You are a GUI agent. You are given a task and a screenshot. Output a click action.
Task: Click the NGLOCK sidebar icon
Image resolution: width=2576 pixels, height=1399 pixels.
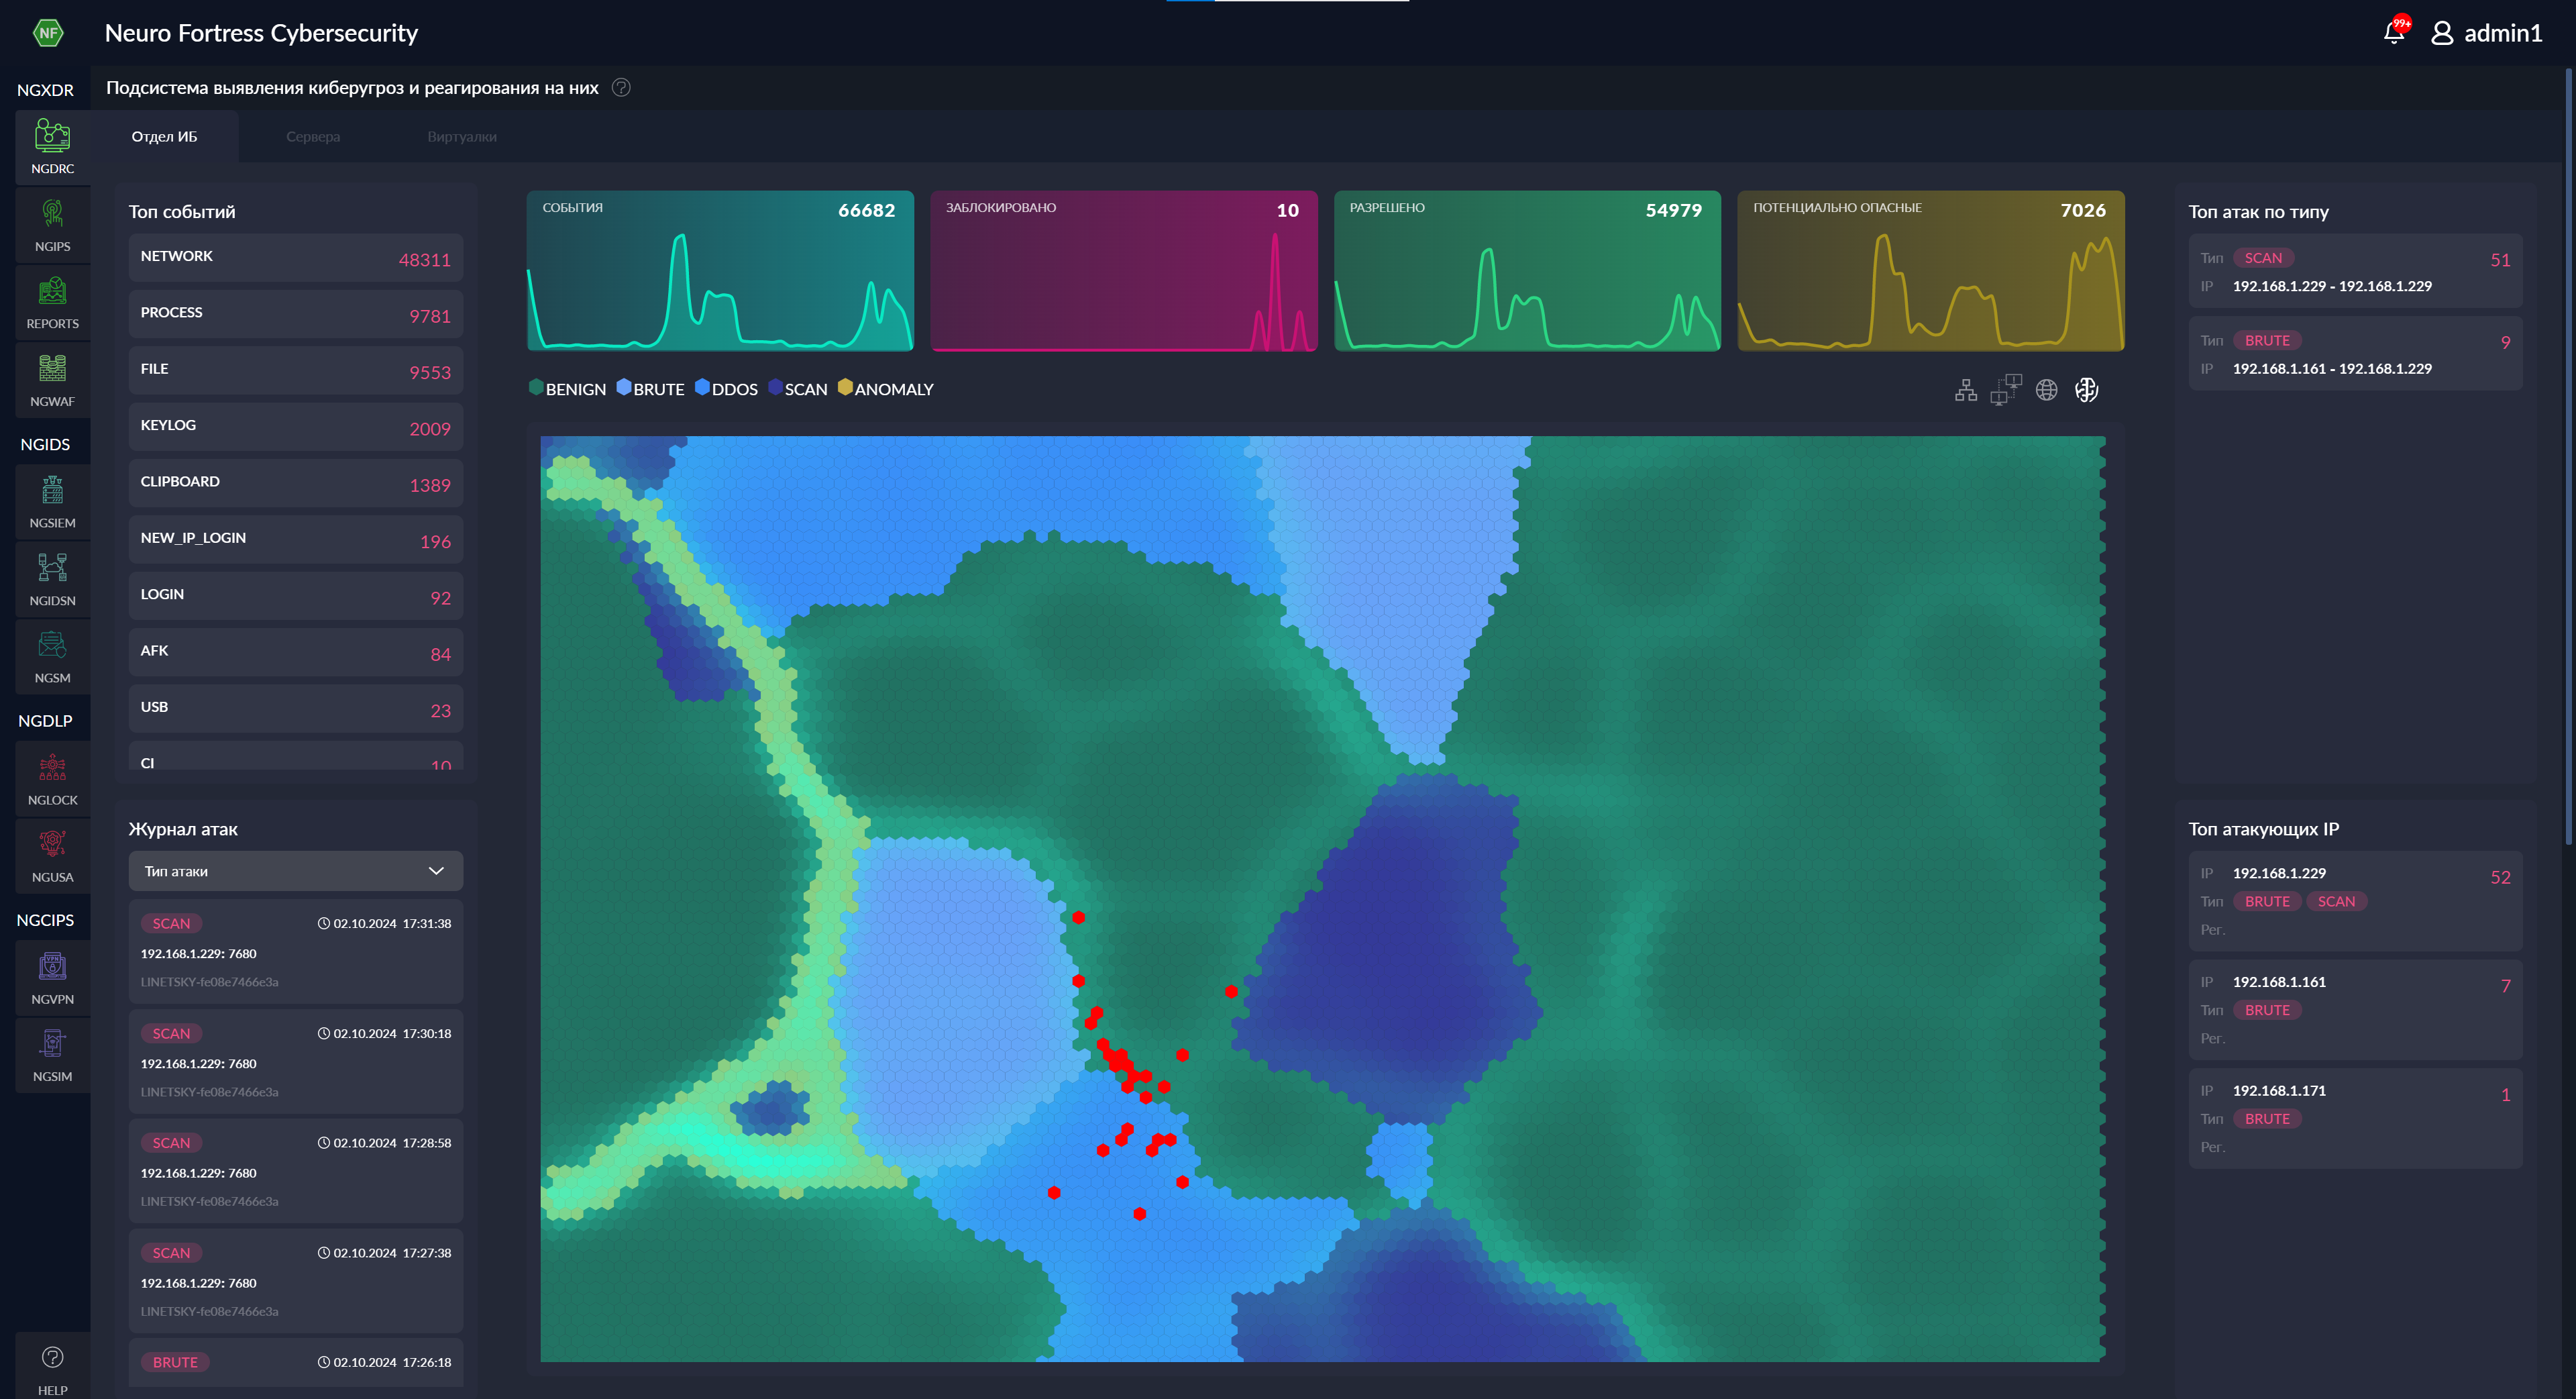[52, 779]
